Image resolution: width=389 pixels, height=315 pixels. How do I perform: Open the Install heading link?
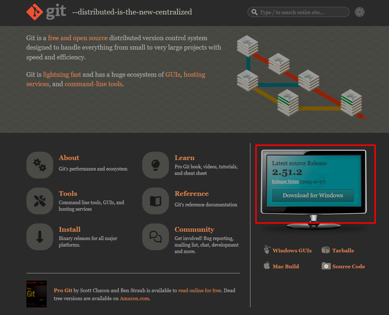click(x=70, y=230)
